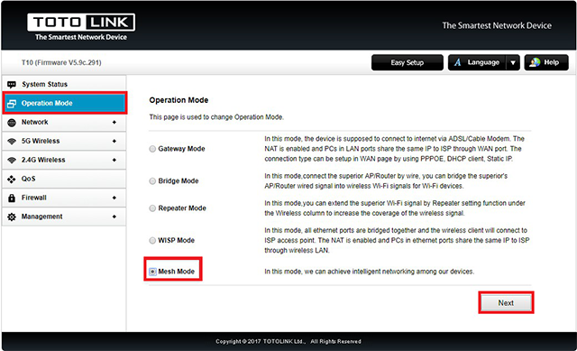The image size is (577, 351).
Task: Click the Easy Setup button
Action: (x=408, y=62)
